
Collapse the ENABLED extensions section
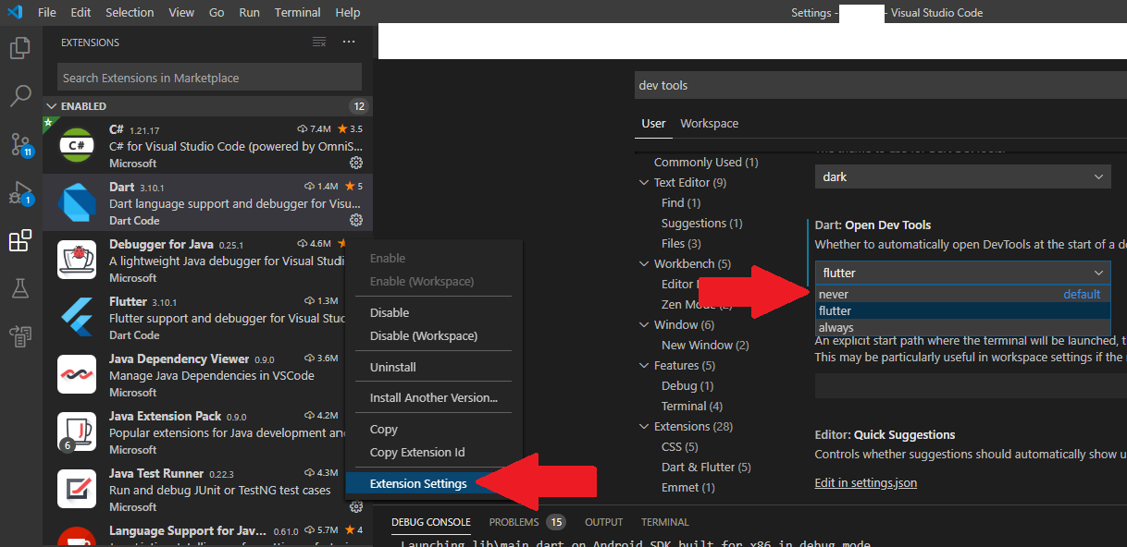[x=52, y=106]
